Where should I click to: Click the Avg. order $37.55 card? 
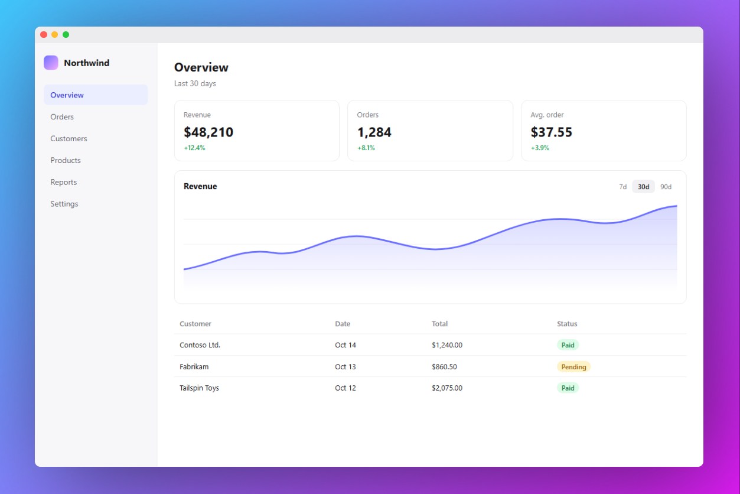point(604,131)
